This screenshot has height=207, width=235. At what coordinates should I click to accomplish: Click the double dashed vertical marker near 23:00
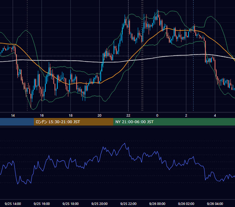(x=142, y=55)
